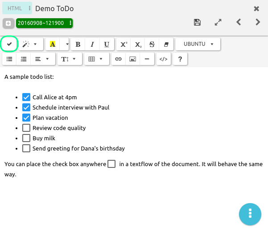Expand the table insert dropdown
Image resolution: width=268 pixels, height=232 pixels.
point(95,59)
